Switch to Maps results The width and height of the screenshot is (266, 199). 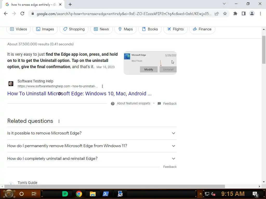click(125, 29)
